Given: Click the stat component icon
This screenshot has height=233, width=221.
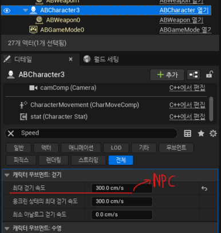Looking at the screenshot, I should [23, 117].
